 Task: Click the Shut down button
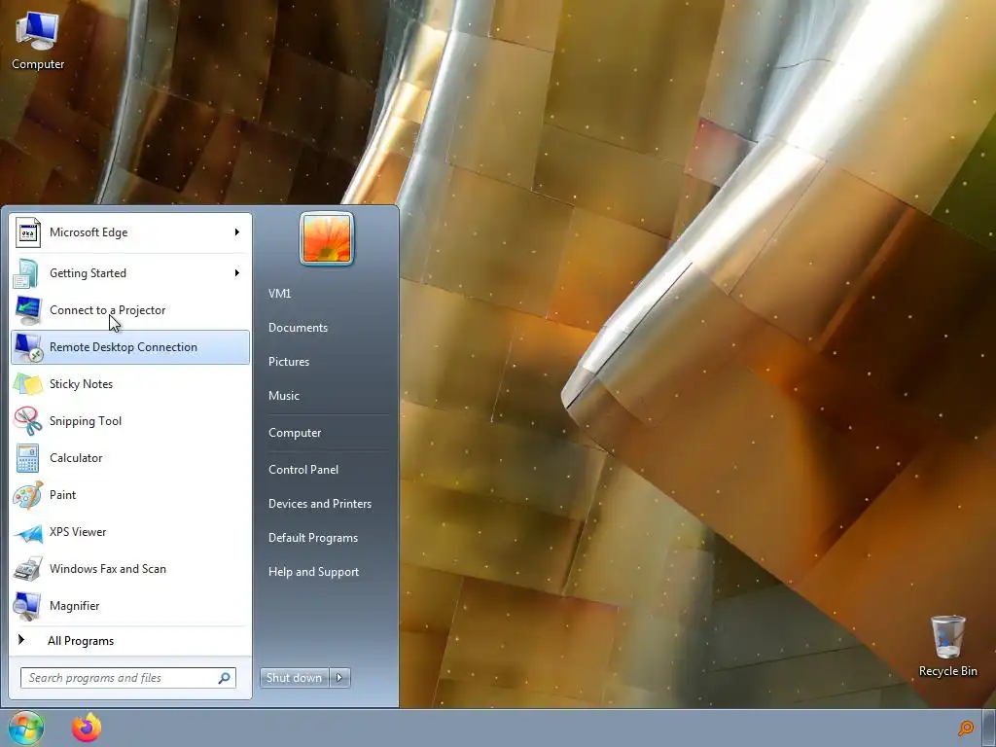[294, 678]
